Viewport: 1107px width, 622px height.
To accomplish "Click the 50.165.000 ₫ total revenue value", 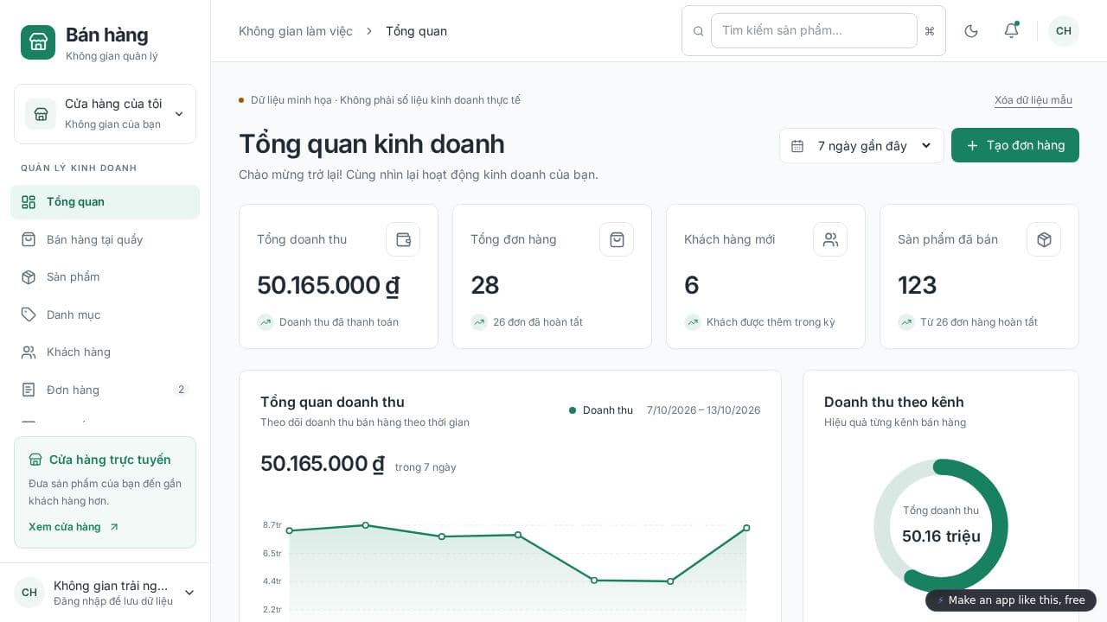I will [328, 285].
